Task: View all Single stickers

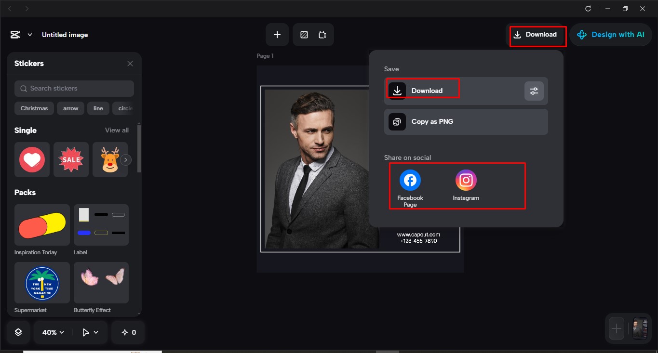Action: (116, 130)
